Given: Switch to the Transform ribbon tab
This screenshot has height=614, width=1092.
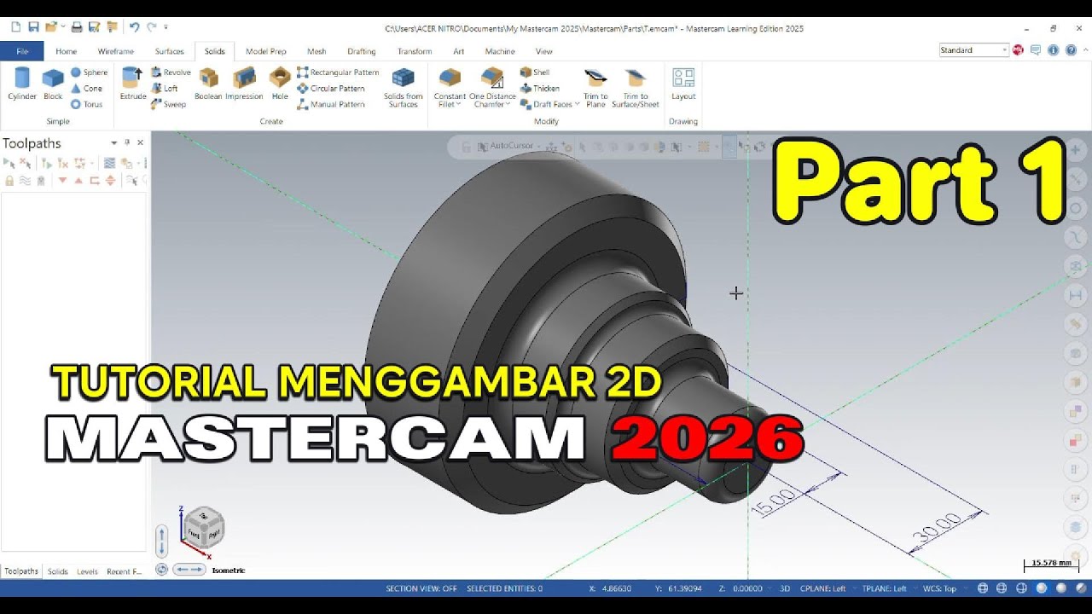Looking at the screenshot, I should click(415, 51).
